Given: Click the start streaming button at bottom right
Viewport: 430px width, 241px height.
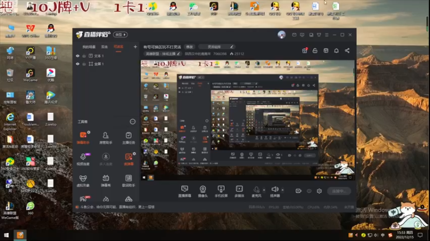Looking at the screenshot, I should tap(339, 191).
